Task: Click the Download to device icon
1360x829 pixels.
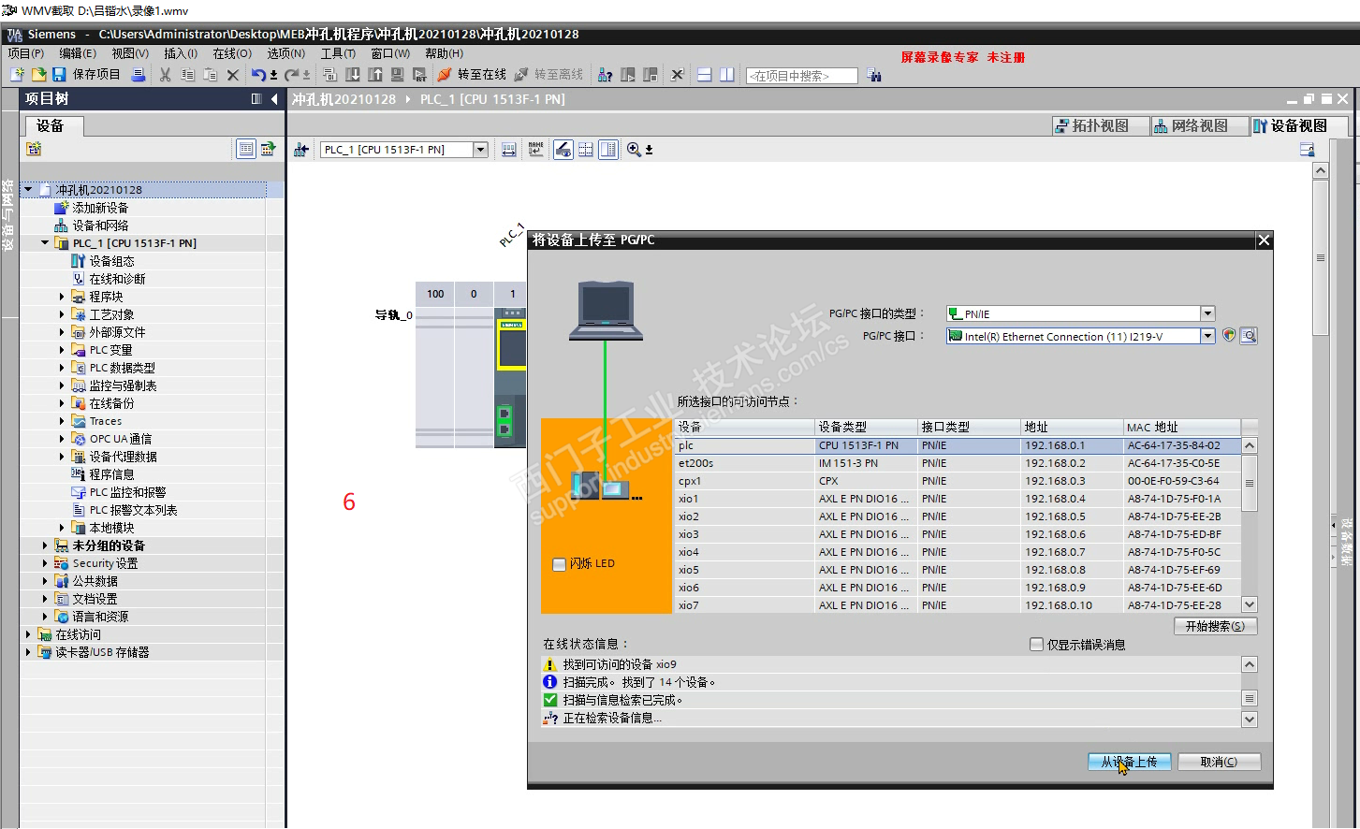Action: coord(353,75)
